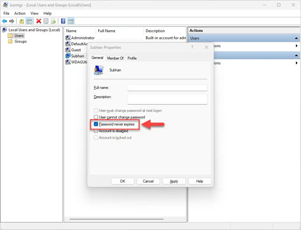Collapse the second Actions pane section

pyautogui.click(x=297, y=55)
